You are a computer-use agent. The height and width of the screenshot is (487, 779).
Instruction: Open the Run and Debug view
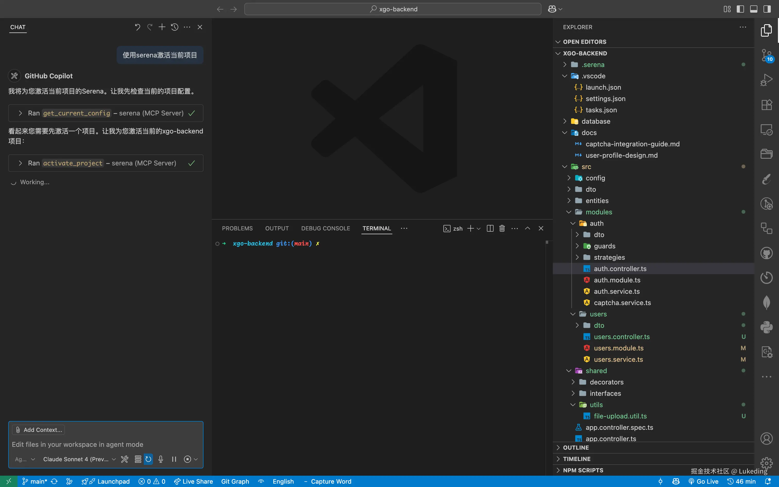click(x=766, y=80)
